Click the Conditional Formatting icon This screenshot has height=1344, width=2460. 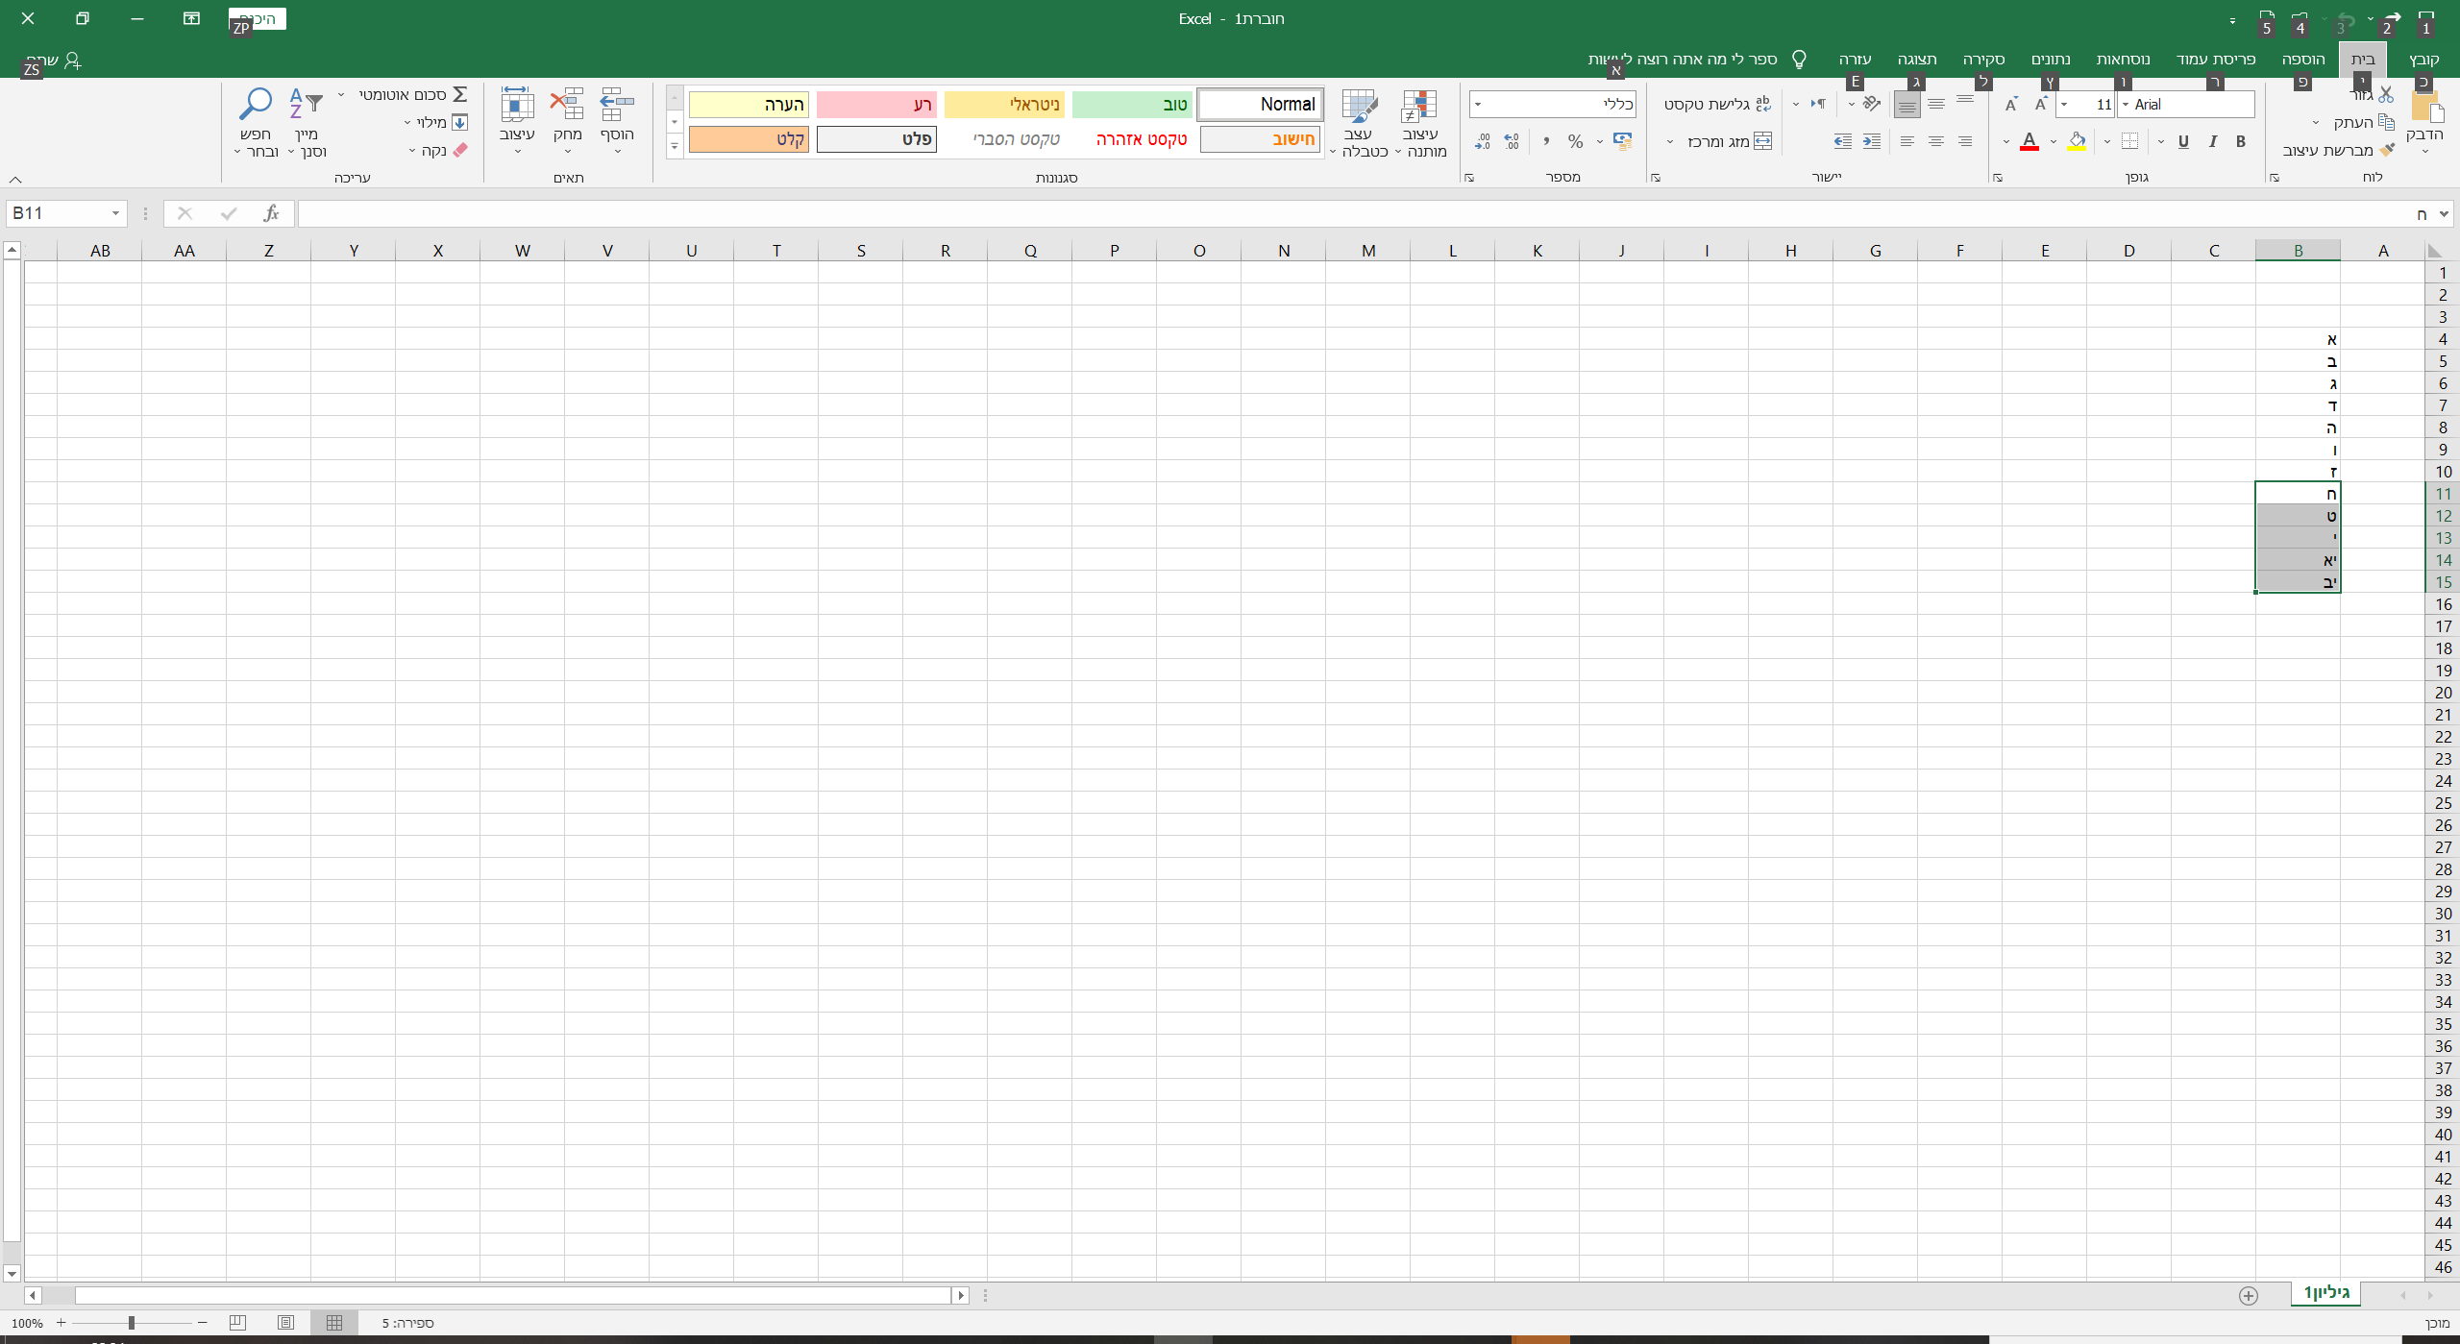[1419, 108]
